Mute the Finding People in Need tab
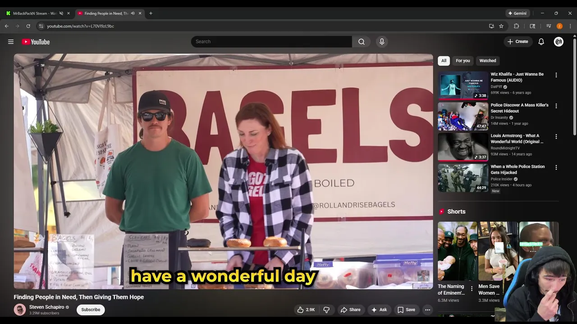 pyautogui.click(x=133, y=13)
